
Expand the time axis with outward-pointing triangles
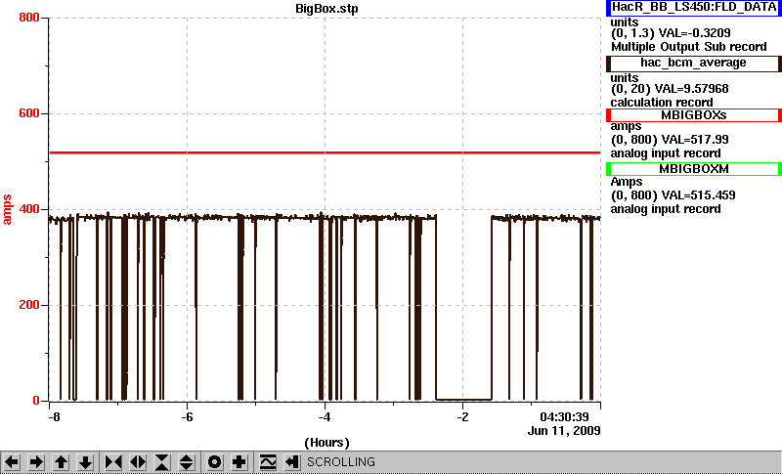click(138, 462)
